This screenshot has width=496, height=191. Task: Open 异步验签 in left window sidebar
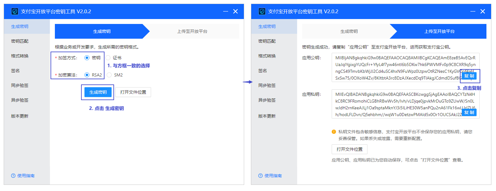(27, 100)
